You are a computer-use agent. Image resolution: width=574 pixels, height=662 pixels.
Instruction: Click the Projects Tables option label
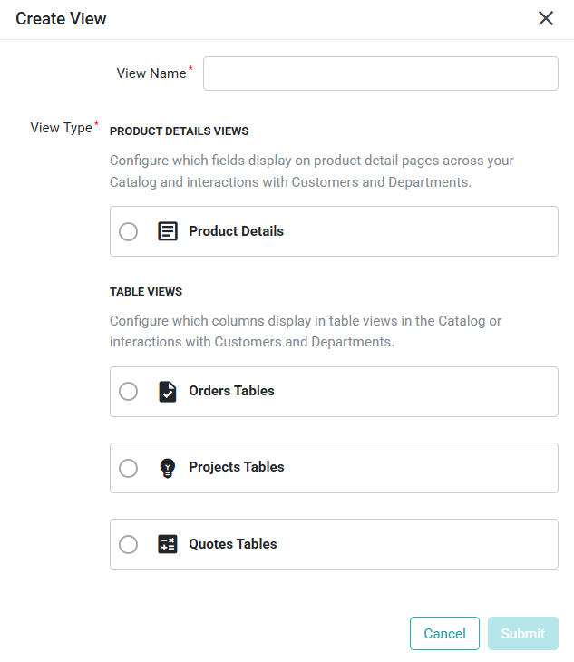tap(237, 467)
